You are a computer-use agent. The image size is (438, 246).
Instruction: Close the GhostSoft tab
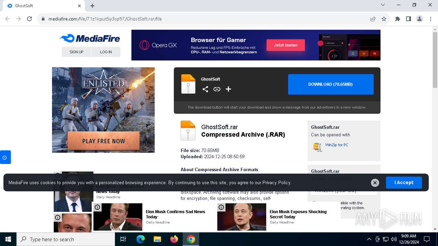point(79,6)
